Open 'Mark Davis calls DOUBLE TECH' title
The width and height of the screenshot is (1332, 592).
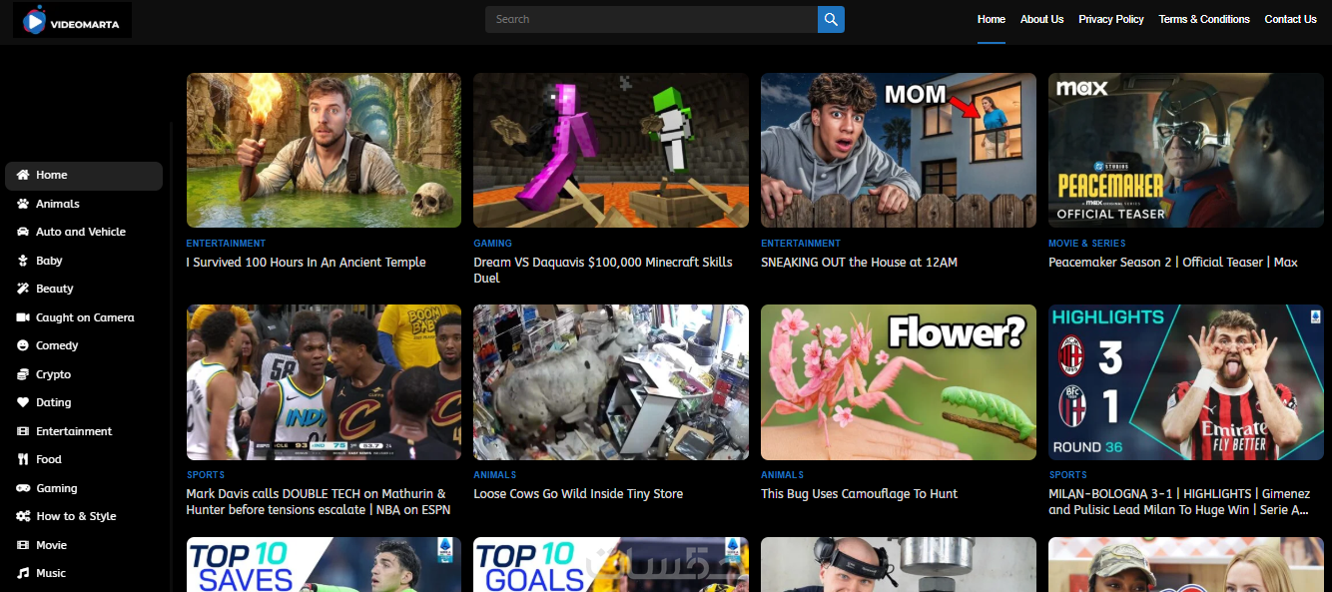318,502
